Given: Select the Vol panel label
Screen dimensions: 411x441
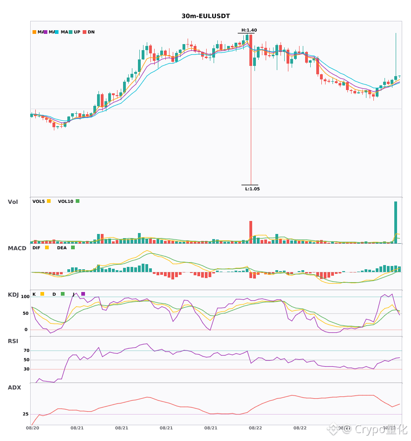Looking at the screenshot, I should pos(13,201).
